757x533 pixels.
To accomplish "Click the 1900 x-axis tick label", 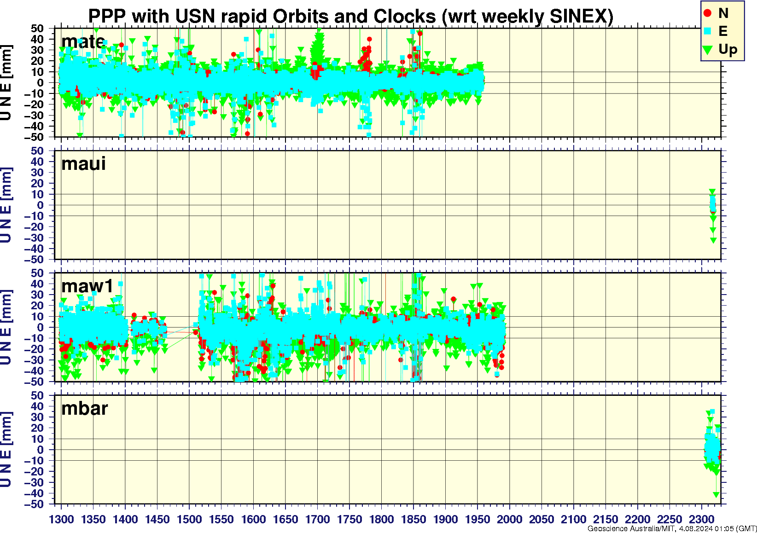I will coord(446,519).
